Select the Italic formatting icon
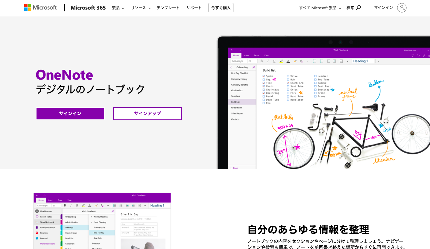 268,61
